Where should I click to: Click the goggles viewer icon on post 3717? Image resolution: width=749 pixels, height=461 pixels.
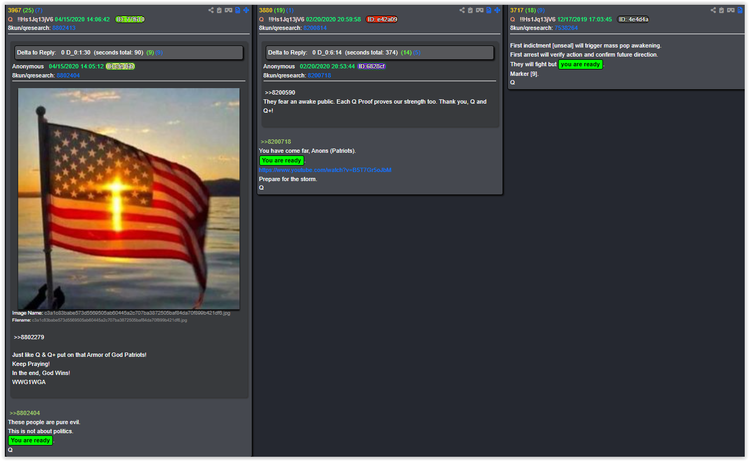(x=731, y=10)
